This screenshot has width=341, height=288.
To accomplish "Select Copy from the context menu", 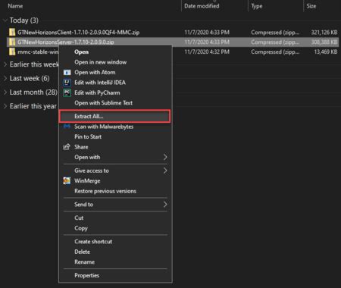I will [81, 228].
